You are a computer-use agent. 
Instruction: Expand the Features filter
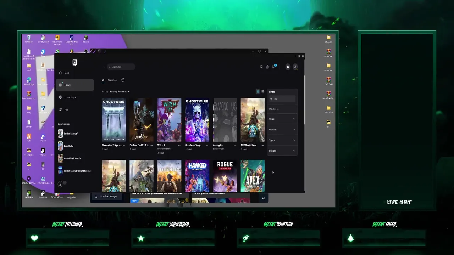pyautogui.click(x=282, y=130)
